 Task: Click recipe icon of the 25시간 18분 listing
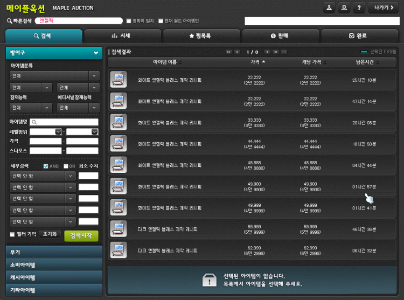(119, 80)
